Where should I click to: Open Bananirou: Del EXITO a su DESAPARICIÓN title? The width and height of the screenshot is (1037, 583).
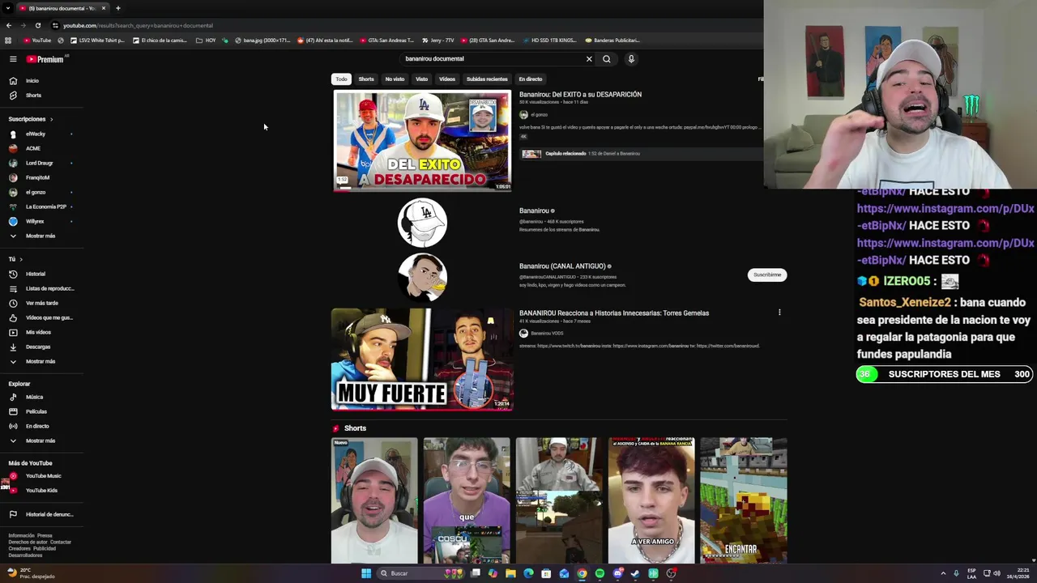580,95
